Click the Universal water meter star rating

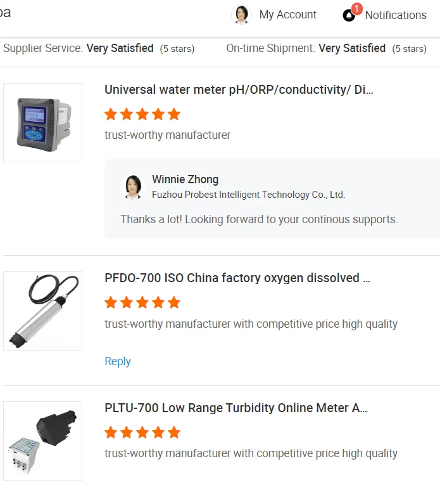point(142,114)
